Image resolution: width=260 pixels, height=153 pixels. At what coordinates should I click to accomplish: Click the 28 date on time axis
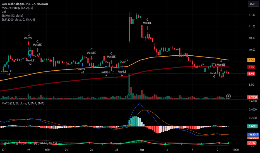(117, 150)
